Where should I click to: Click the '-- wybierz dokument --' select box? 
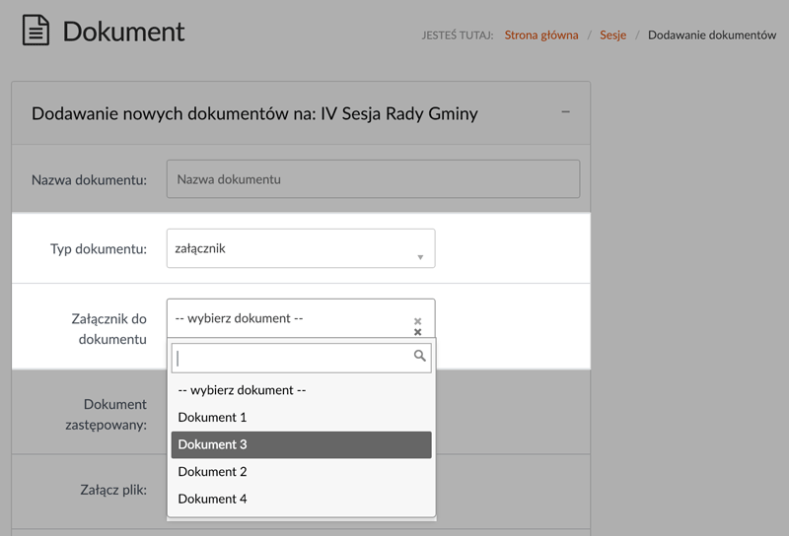pyautogui.click(x=301, y=318)
